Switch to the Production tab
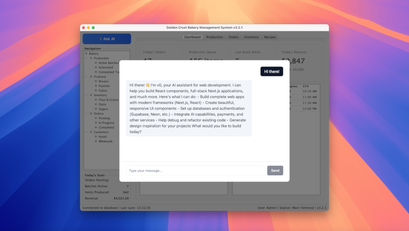Screen dimensions: 409x231 pos(214,37)
